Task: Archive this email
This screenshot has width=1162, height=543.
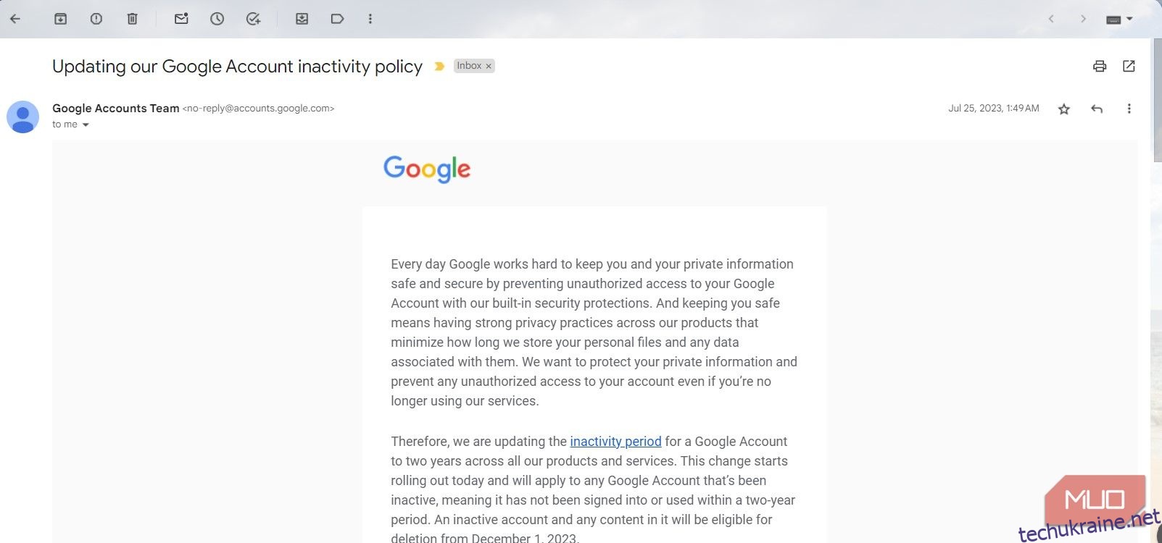Action: point(61,19)
